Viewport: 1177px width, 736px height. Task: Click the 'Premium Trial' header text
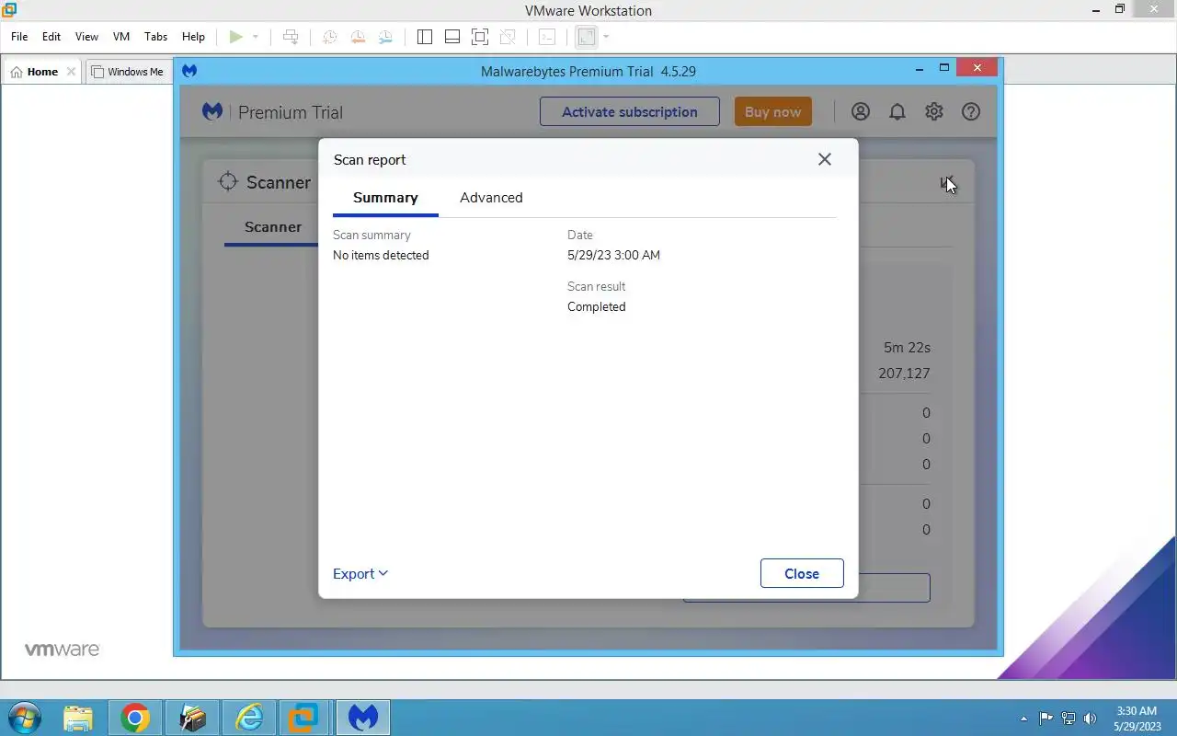[x=291, y=112]
